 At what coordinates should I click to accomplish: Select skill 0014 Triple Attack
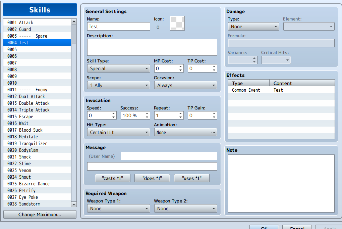point(37,110)
